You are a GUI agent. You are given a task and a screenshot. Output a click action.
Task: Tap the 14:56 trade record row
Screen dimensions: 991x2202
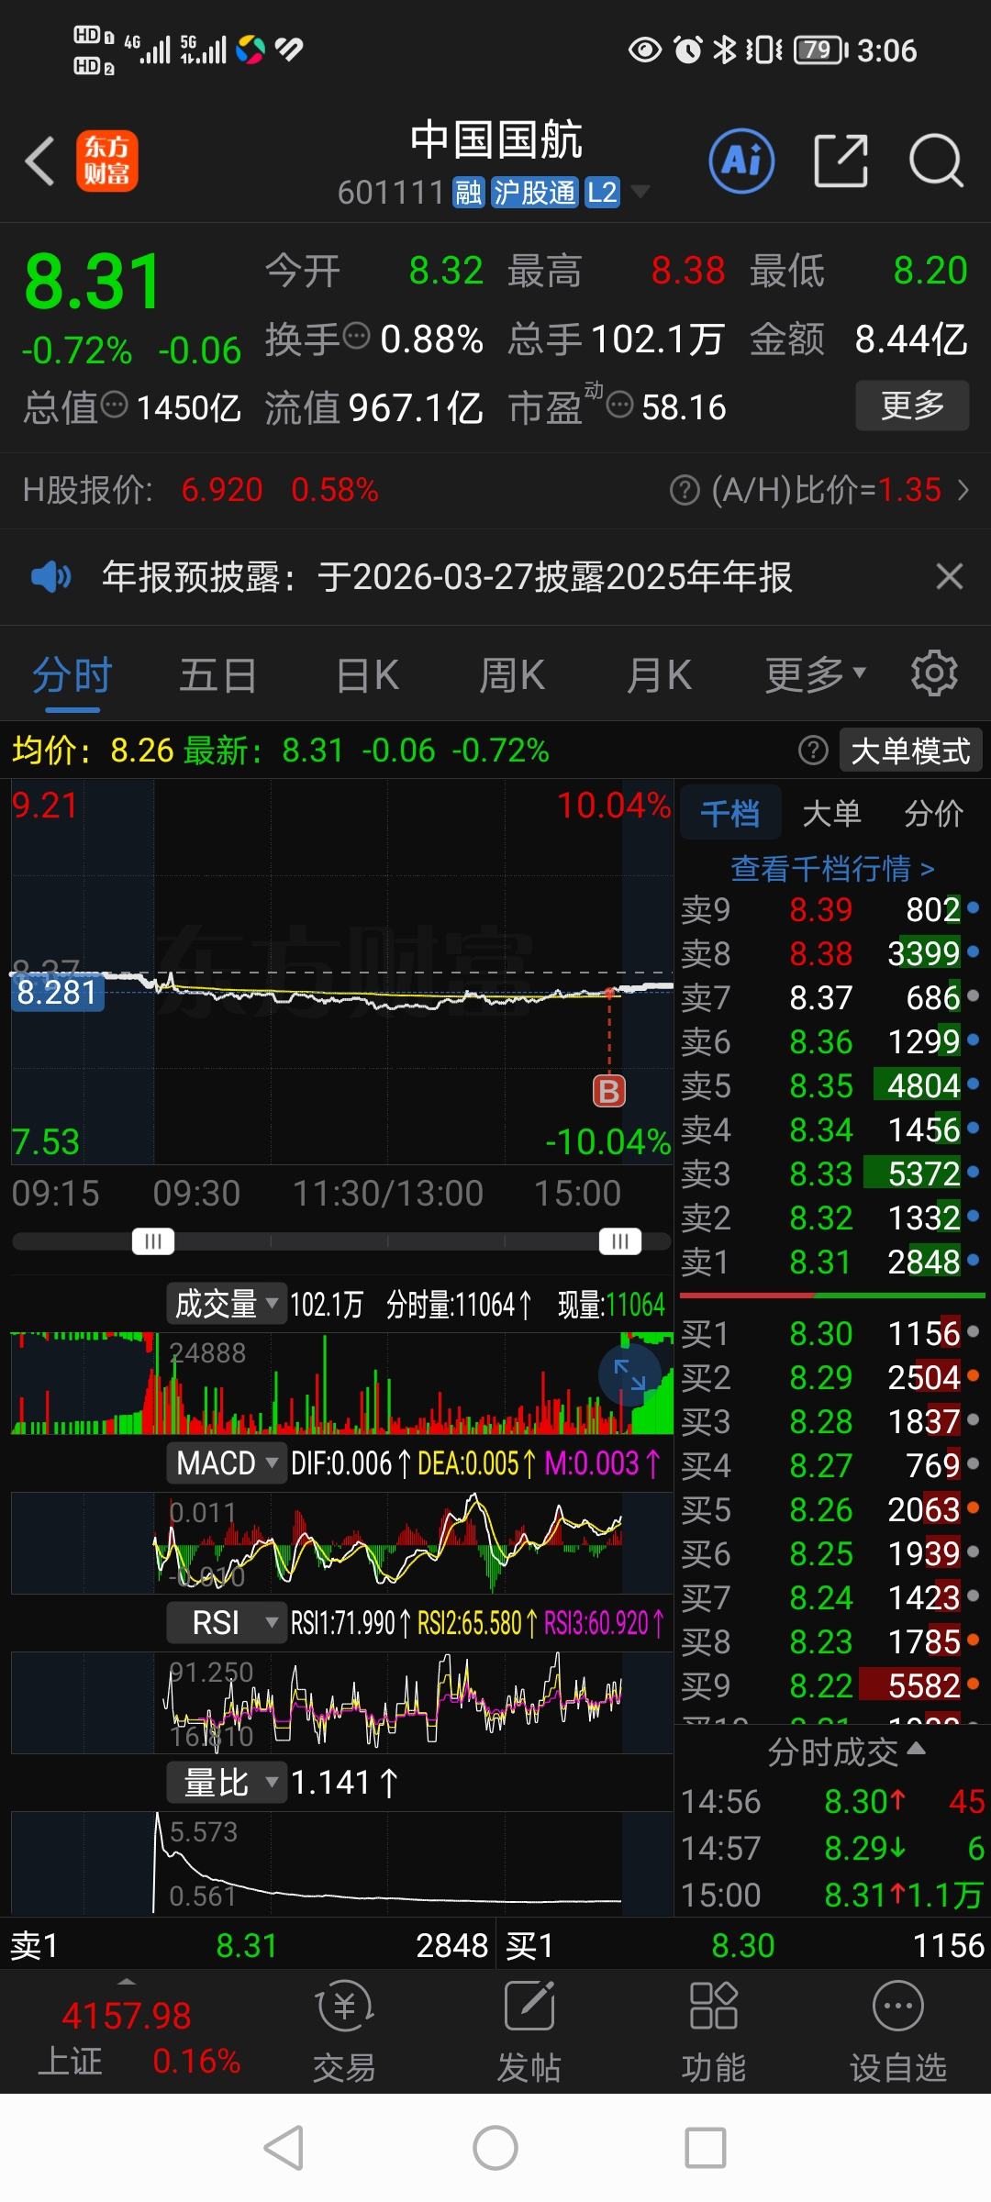point(832,1801)
